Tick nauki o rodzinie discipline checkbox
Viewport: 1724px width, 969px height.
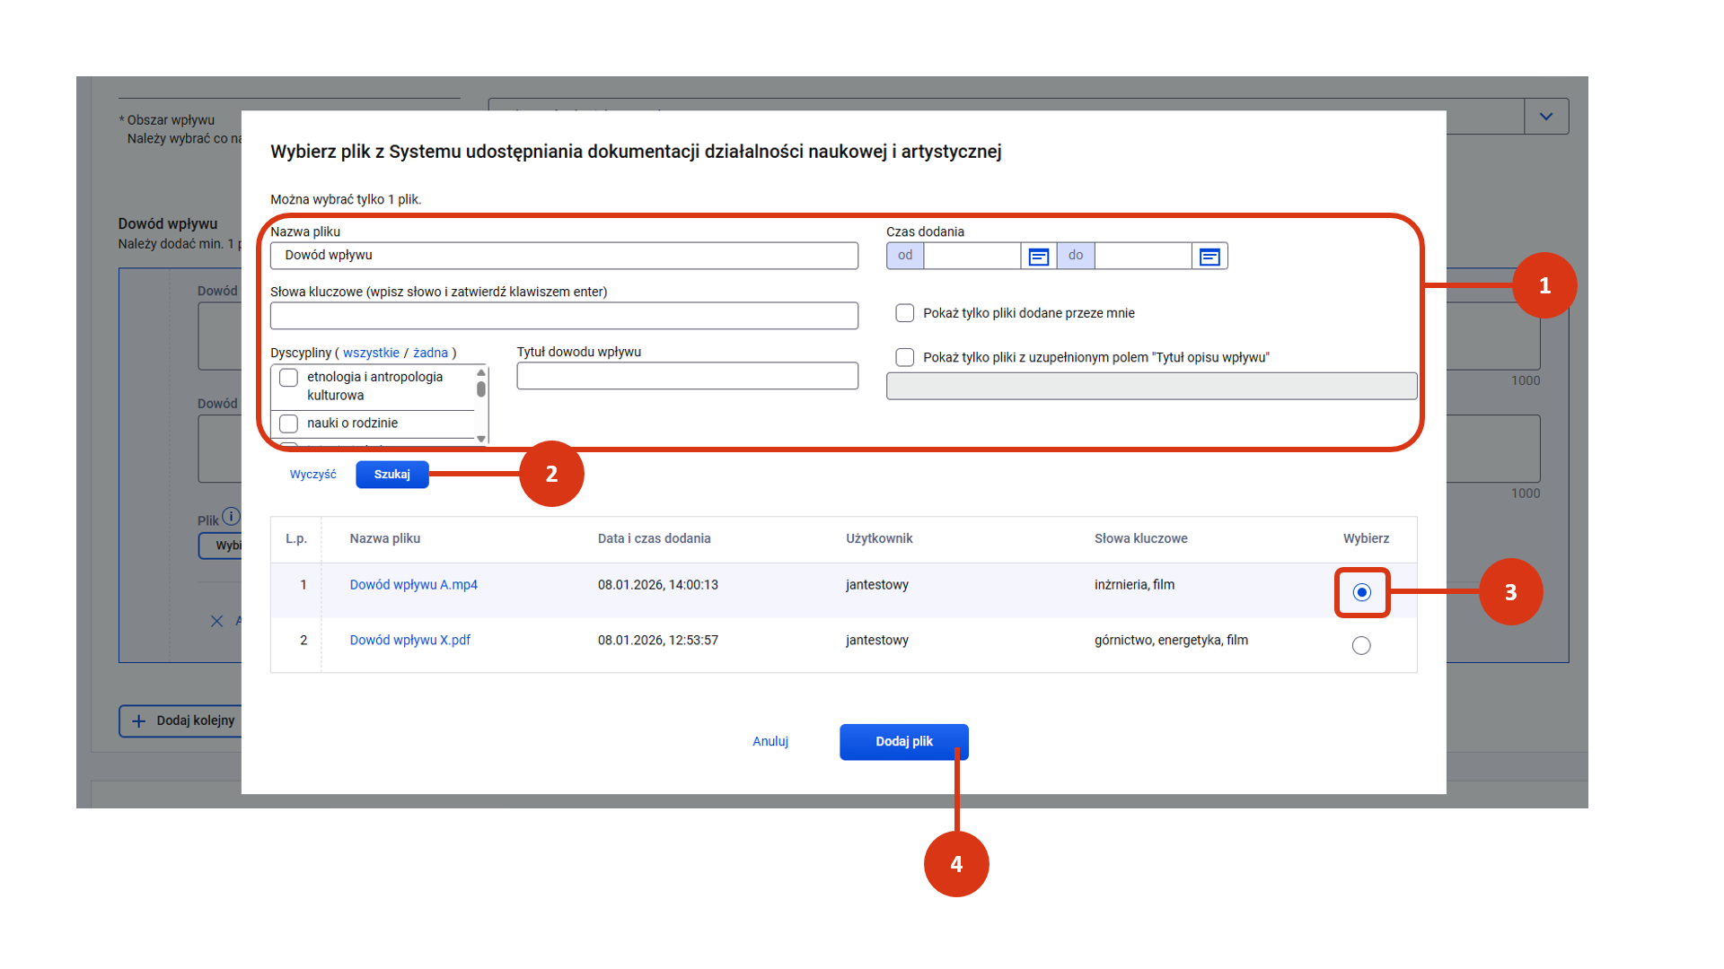288,423
